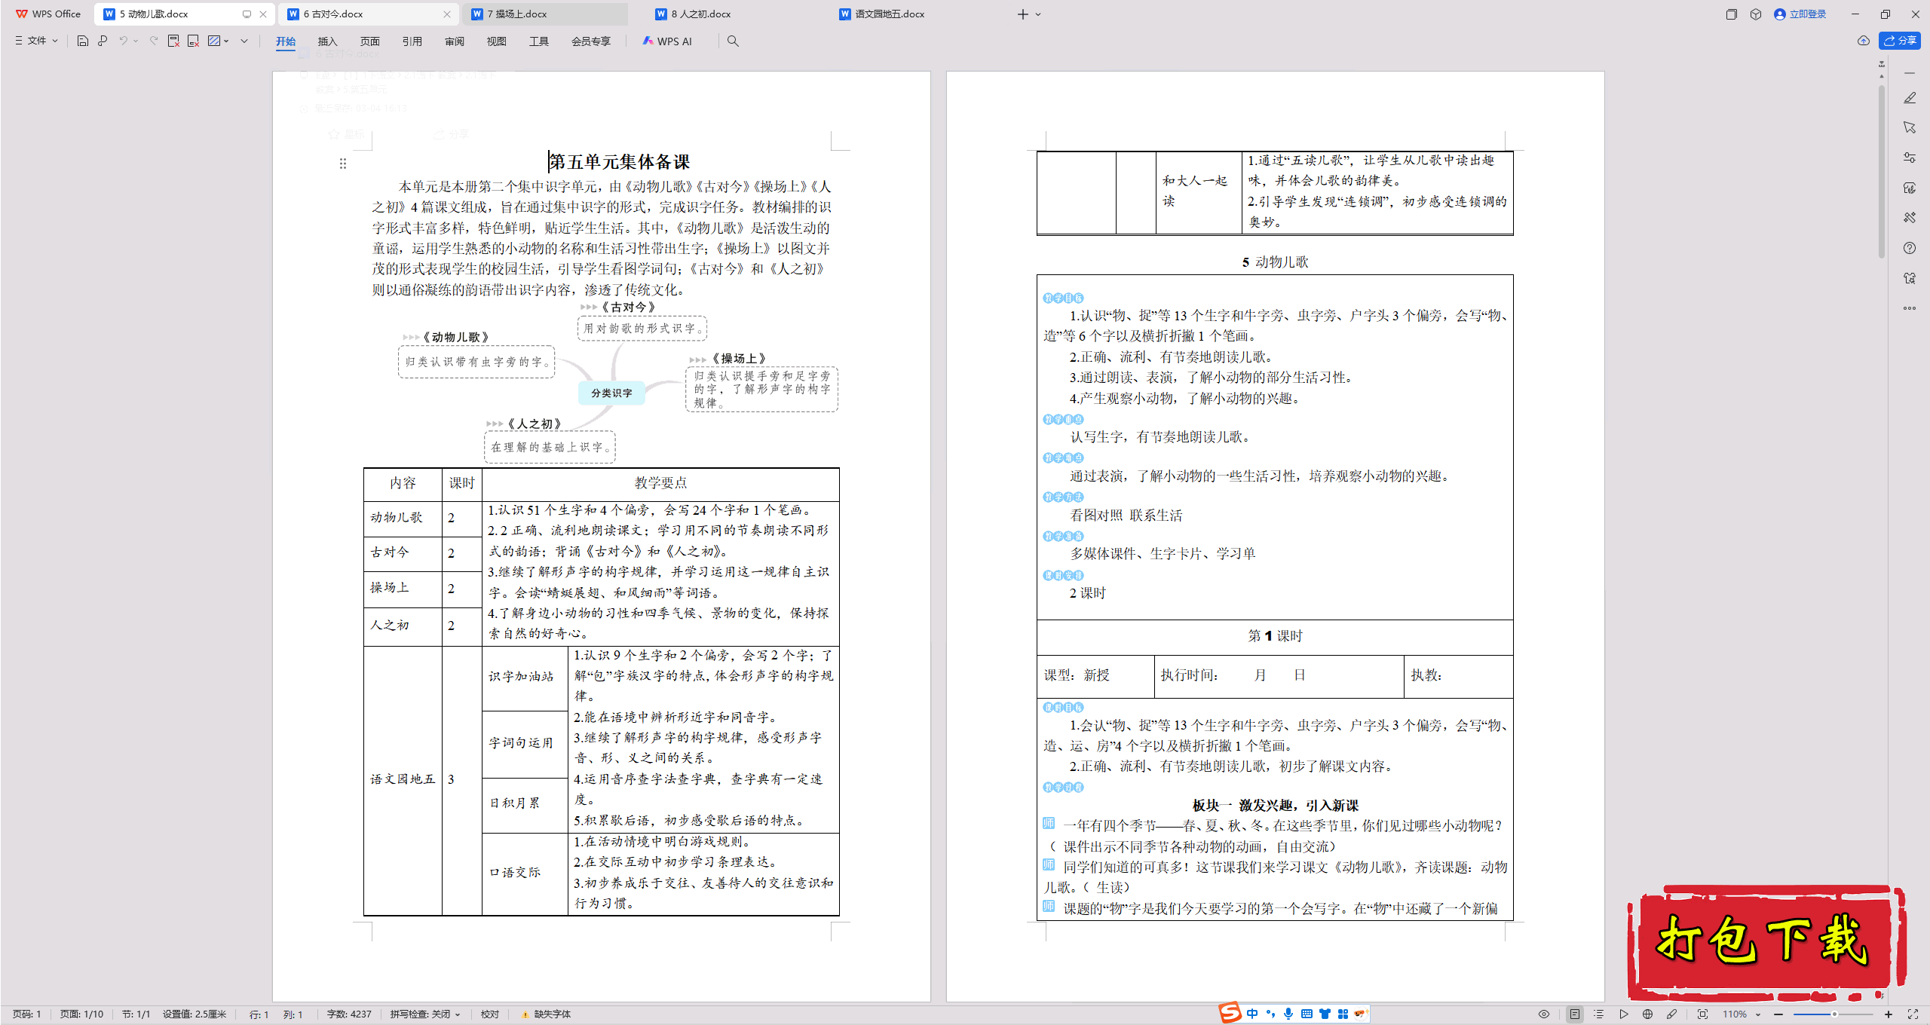1930x1025 pixels.
Task: Open the spell check 拼写检查 dropdown
Action: (425, 1014)
